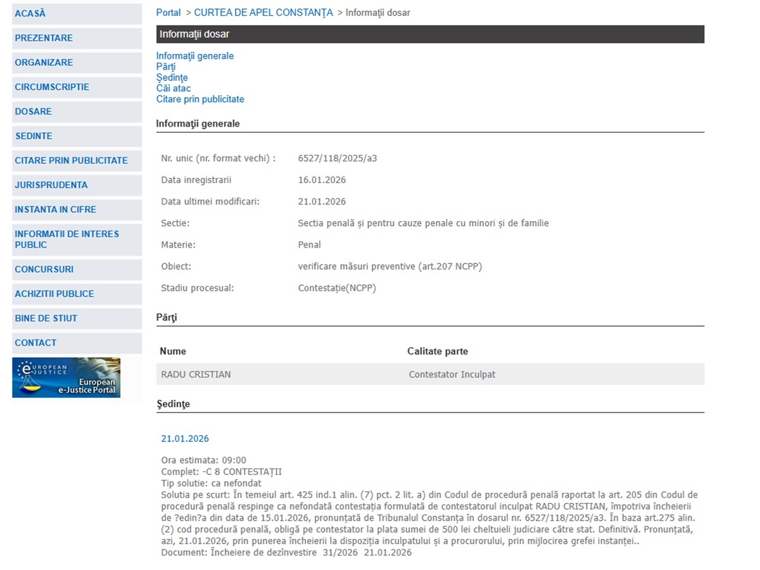Click the party name RADU CRISTIAN row

tap(430, 374)
